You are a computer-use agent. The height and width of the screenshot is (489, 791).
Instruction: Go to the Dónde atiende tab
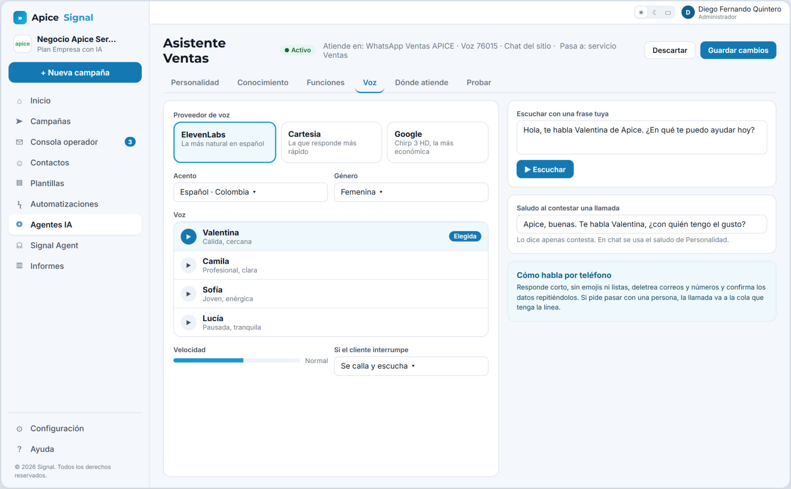point(422,82)
